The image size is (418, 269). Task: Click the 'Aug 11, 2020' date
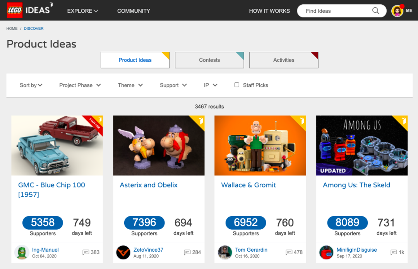coord(146,256)
